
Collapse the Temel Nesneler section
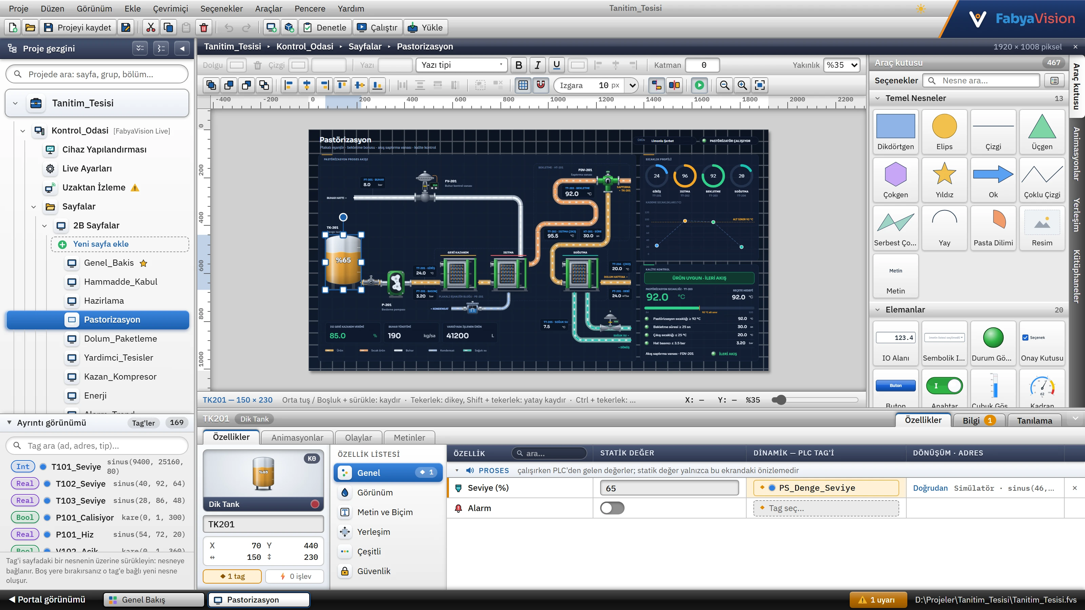point(878,98)
